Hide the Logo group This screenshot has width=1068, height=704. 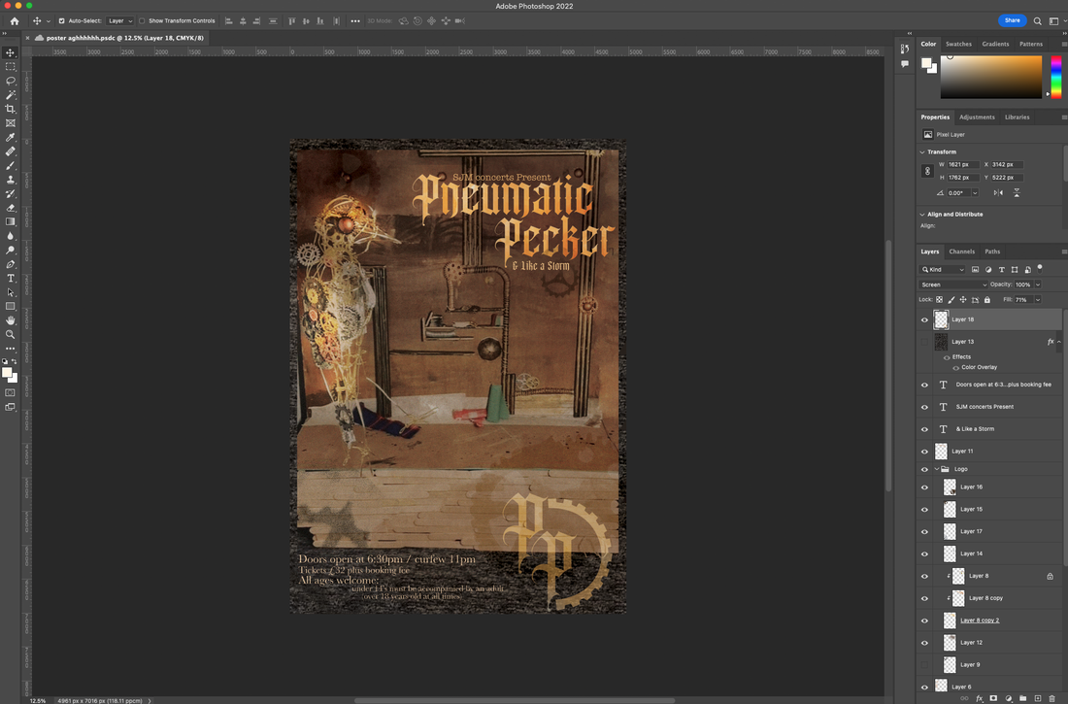(924, 470)
